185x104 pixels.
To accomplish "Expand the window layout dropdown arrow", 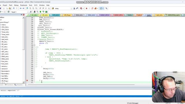I will coord(103,8).
